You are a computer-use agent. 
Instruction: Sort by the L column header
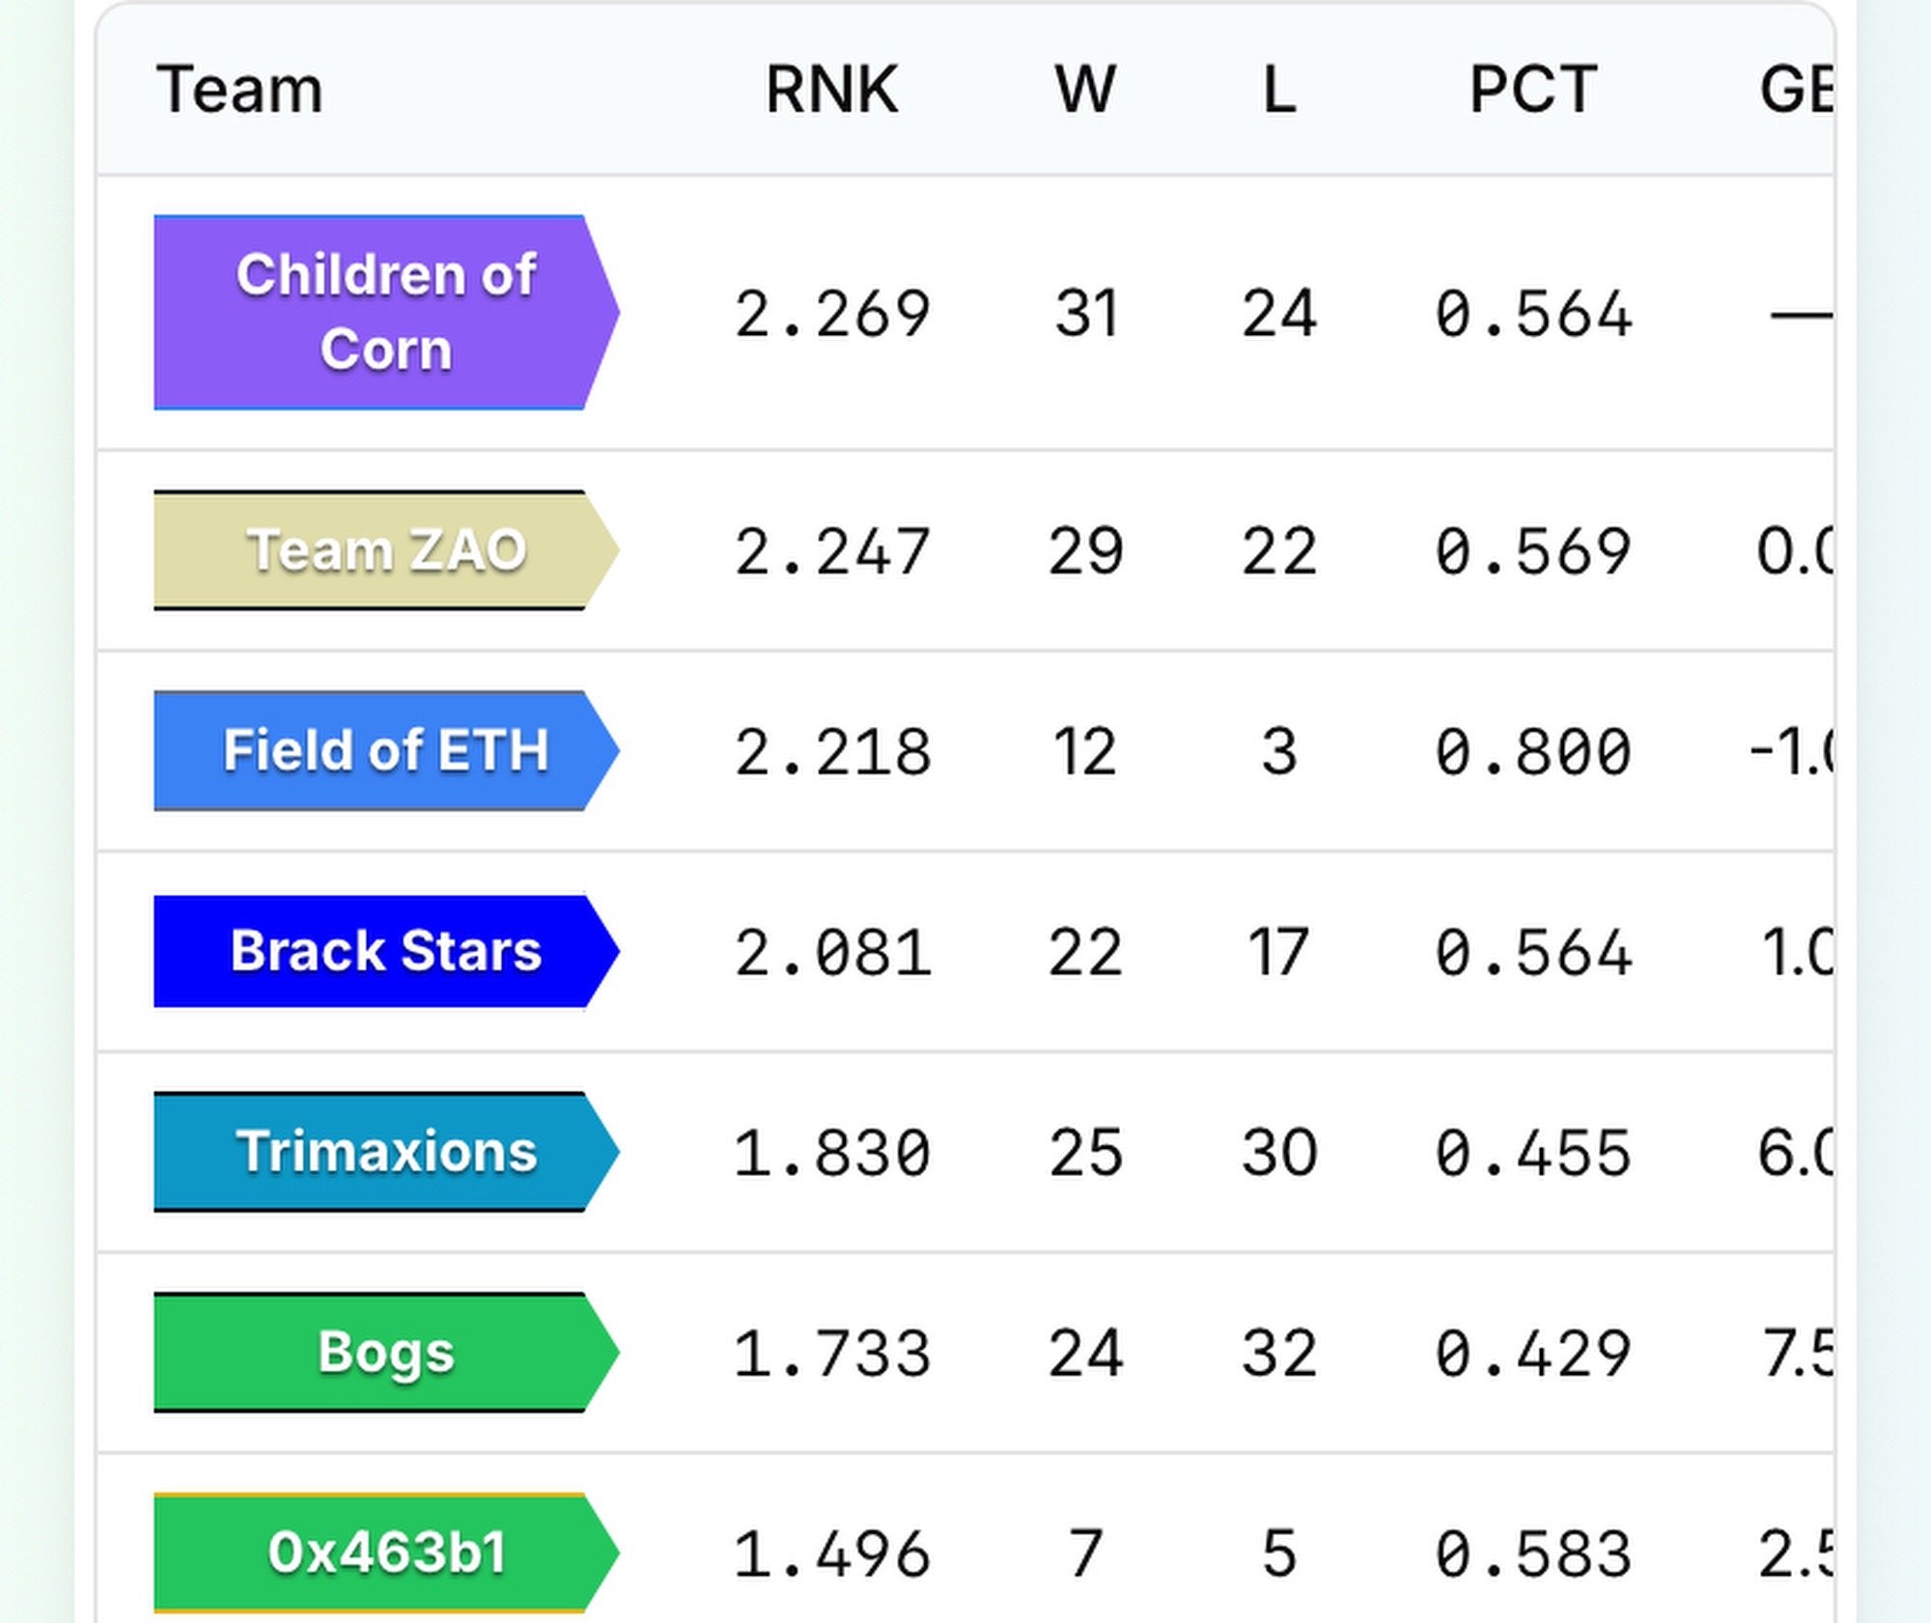pyautogui.click(x=1279, y=90)
